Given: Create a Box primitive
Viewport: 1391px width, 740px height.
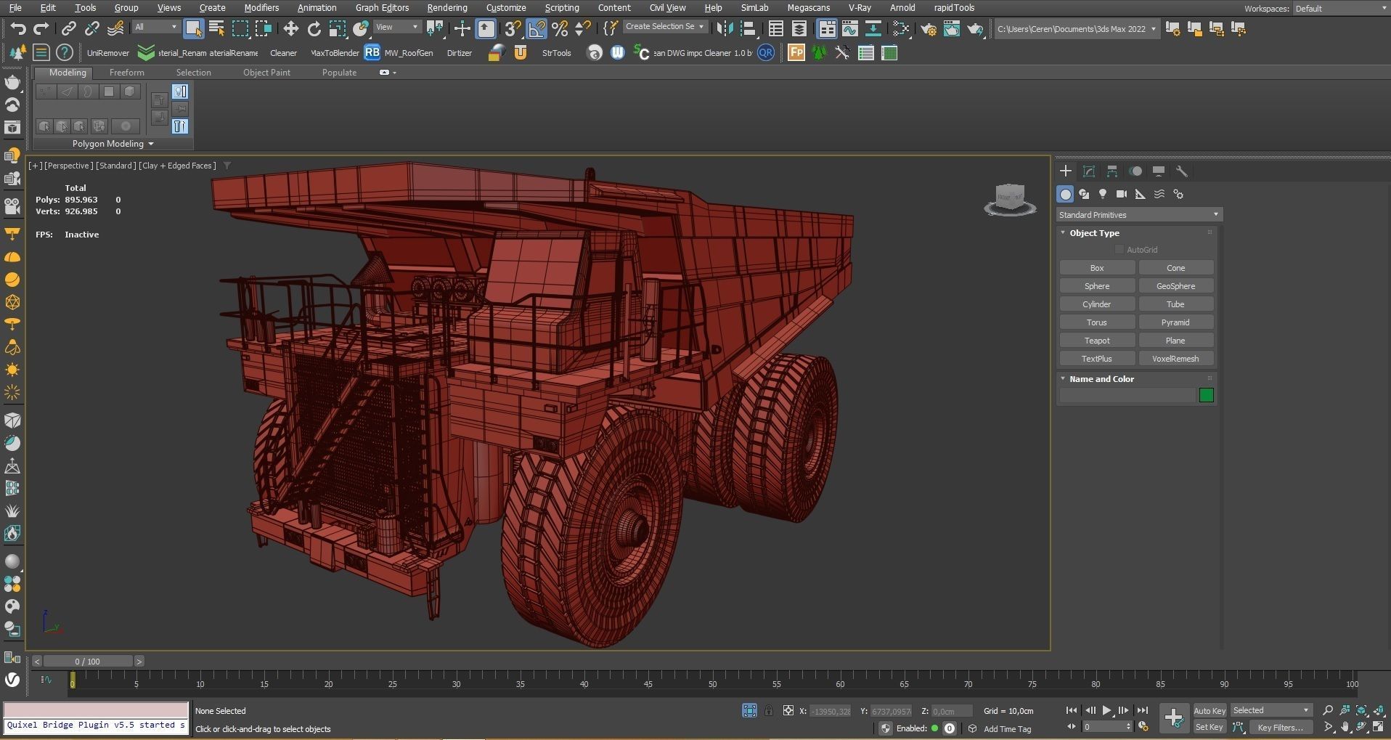Looking at the screenshot, I should [1097, 268].
